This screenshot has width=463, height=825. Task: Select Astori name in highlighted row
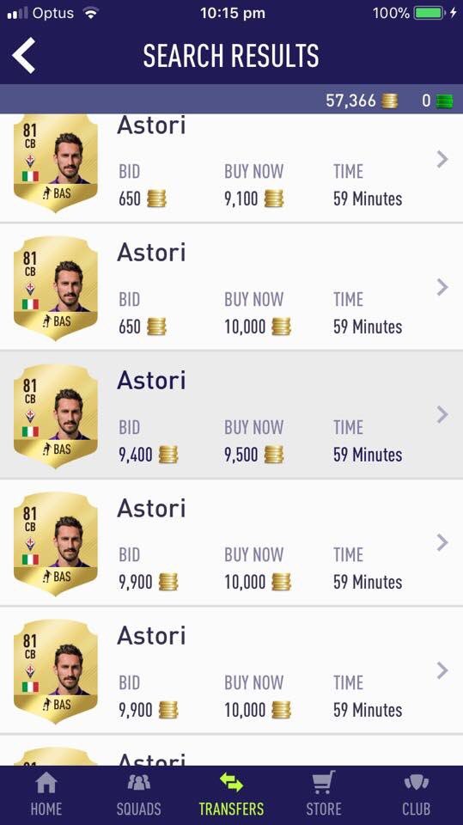(151, 381)
